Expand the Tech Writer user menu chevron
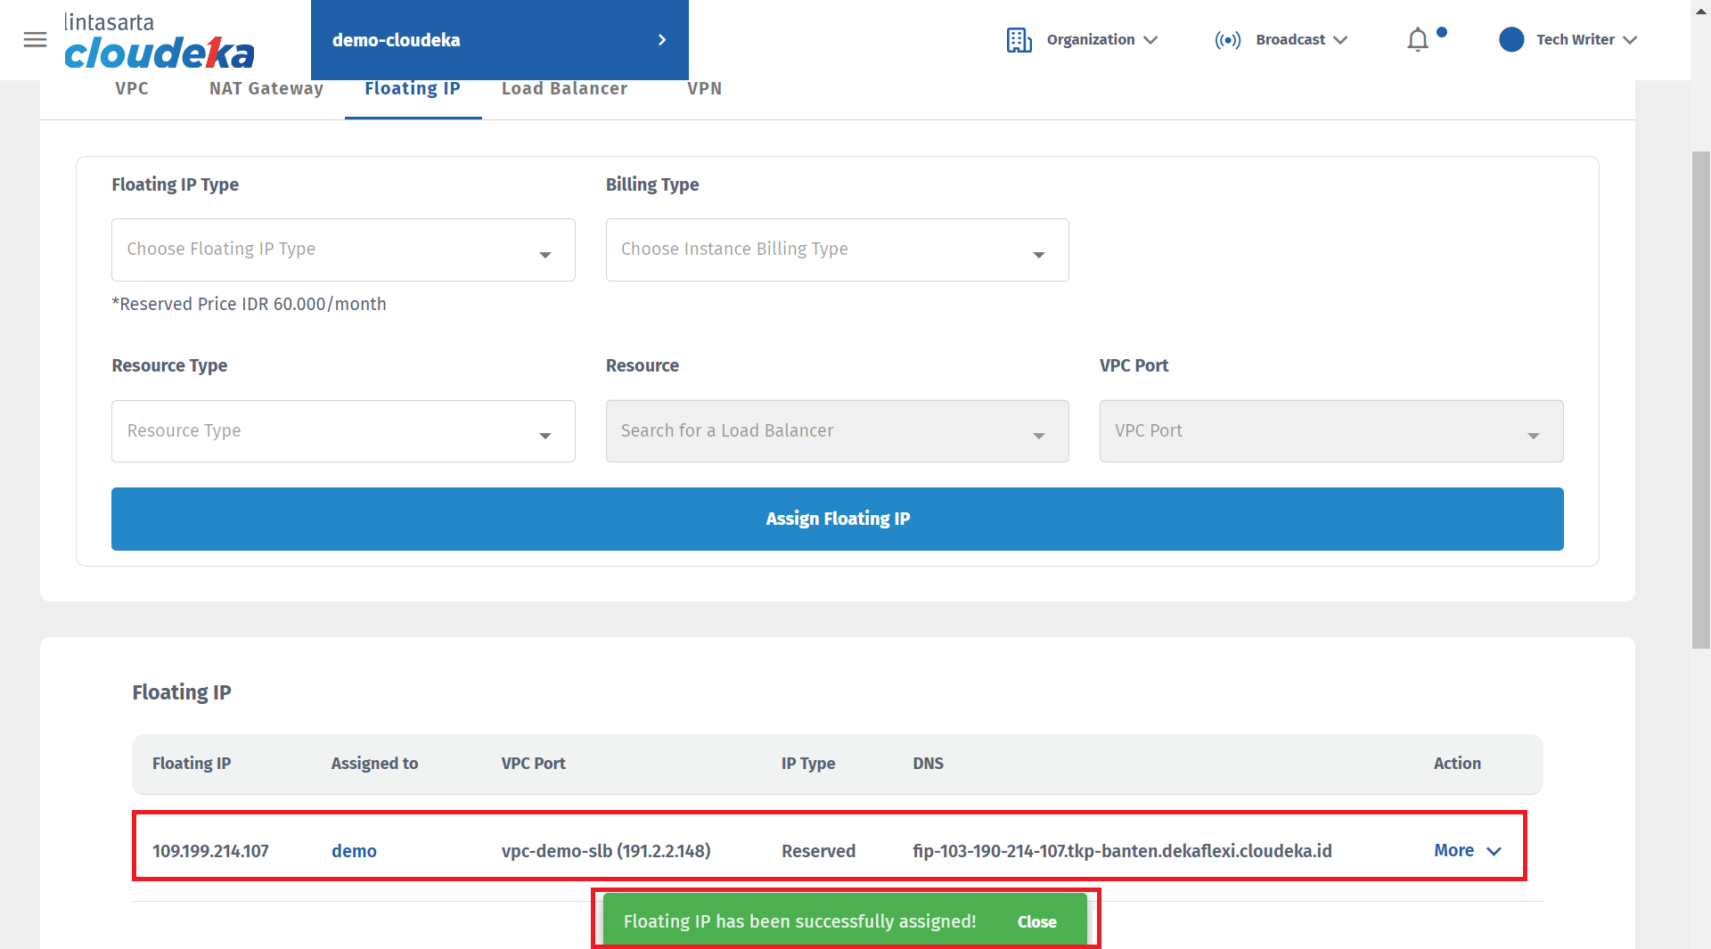 [x=1630, y=40]
